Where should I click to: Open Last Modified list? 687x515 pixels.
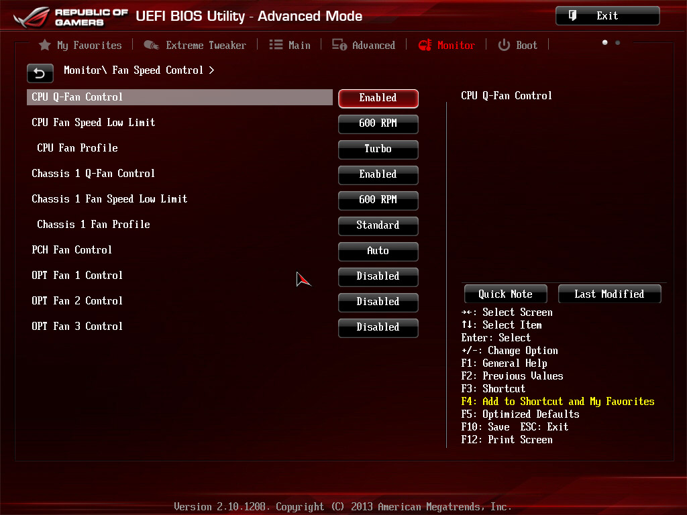pos(609,294)
